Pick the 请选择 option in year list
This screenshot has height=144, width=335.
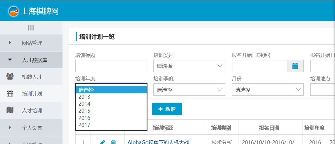[x=86, y=90]
